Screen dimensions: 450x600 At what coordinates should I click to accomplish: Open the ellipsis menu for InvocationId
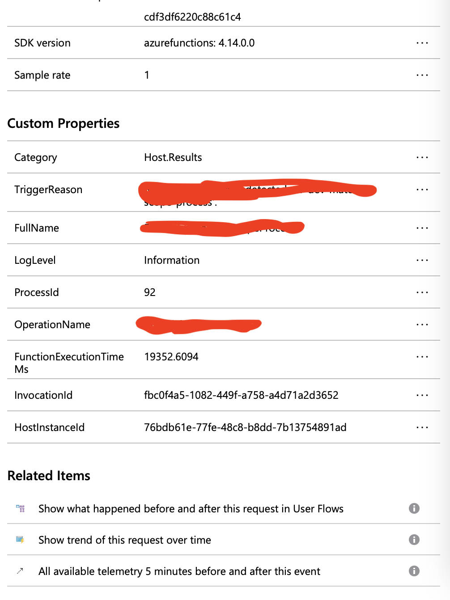coord(422,395)
